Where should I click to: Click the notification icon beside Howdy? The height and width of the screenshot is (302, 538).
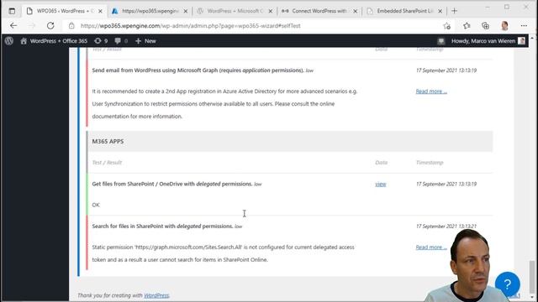[x=440, y=41]
